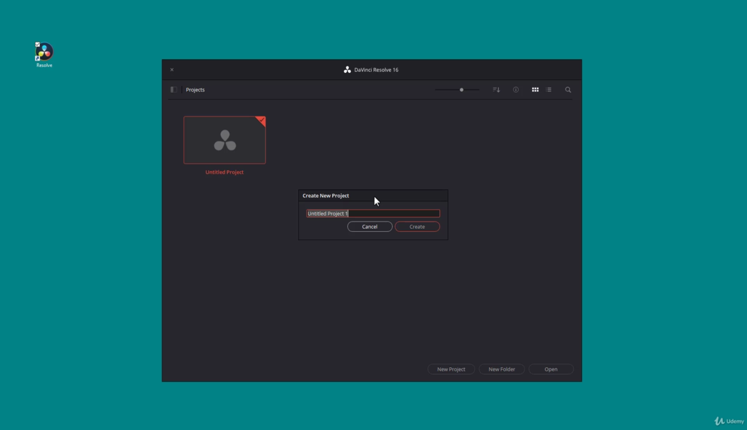Open the project search icon
Viewport: 747px width, 430px height.
568,90
